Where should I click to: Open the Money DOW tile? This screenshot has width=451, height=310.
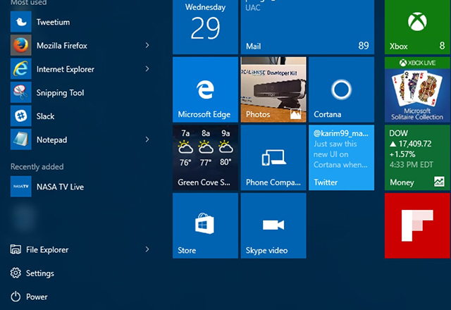click(x=417, y=158)
